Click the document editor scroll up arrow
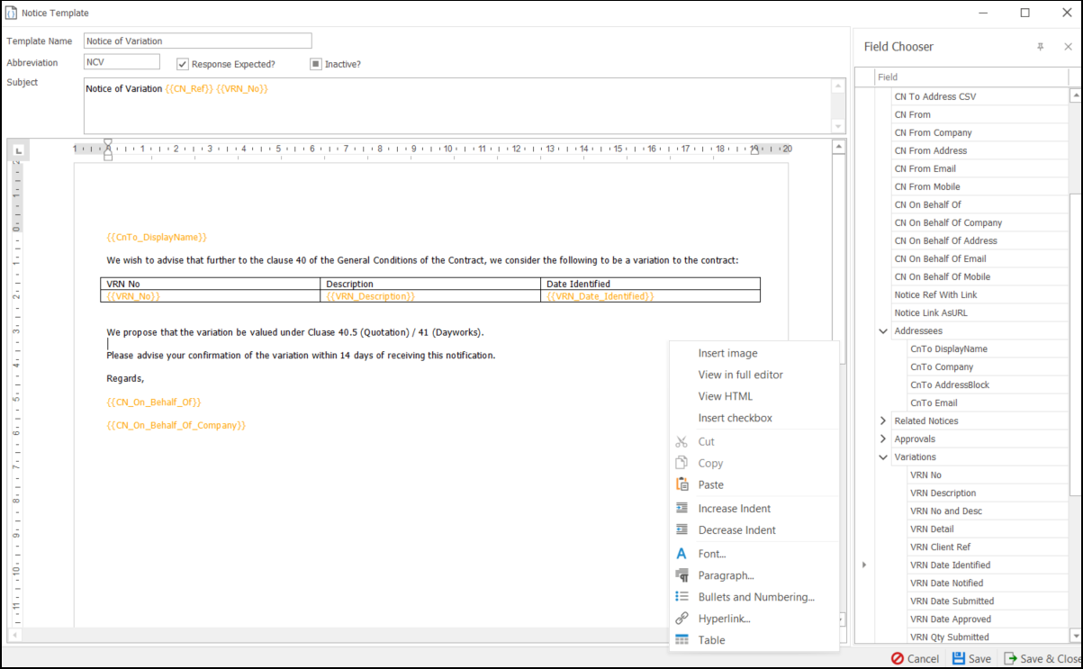The height and width of the screenshot is (669, 1083). pos(839,146)
